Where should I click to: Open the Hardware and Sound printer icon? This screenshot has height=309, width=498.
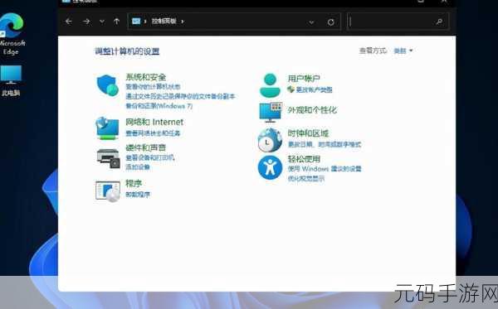tap(108, 159)
